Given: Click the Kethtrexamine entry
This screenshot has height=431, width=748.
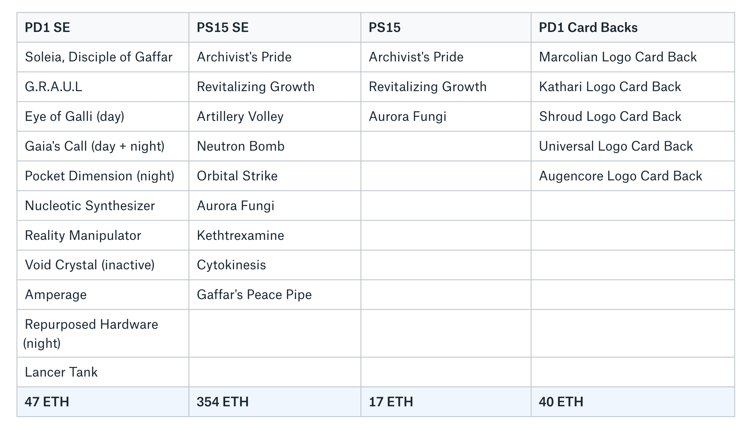Looking at the screenshot, I should pyautogui.click(x=275, y=235).
